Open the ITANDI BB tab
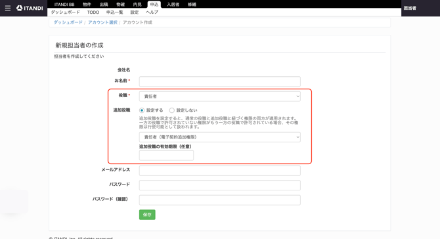The width and height of the screenshot is (440, 239). click(64, 4)
